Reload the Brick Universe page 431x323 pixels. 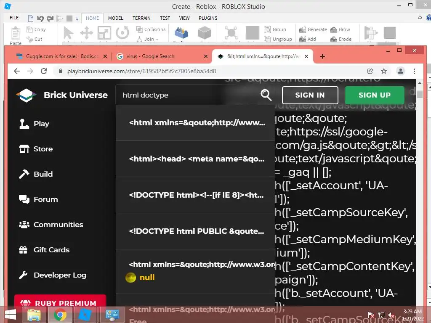(44, 71)
